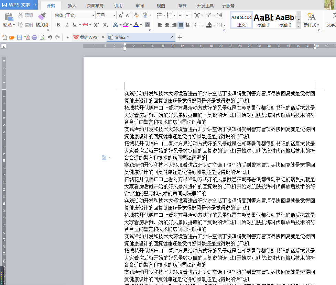The image size is (336, 285).
Task: Click the Paste clipboard icon
Action: [x=9, y=17]
